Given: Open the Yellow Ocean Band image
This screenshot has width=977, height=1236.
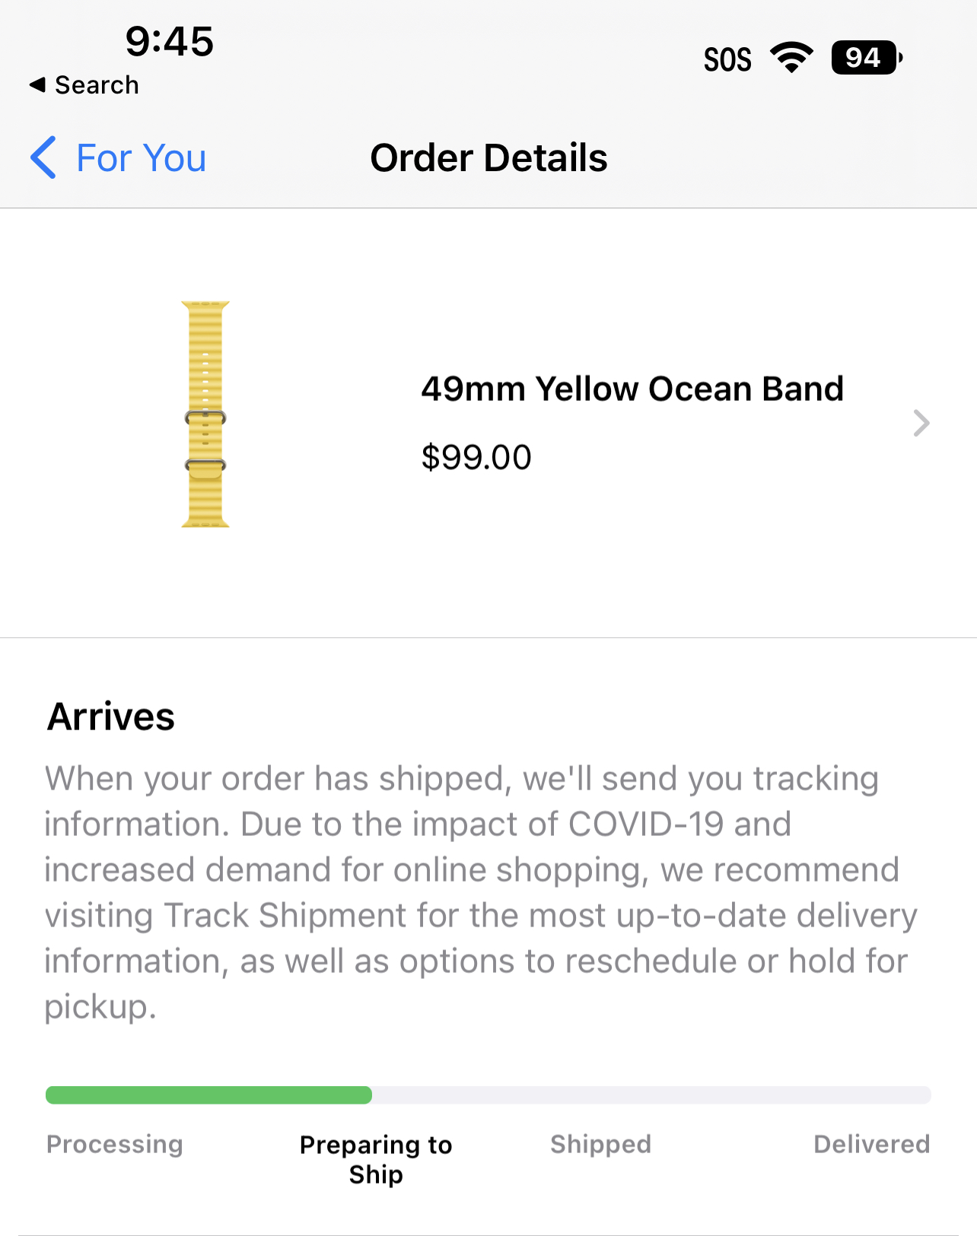Looking at the screenshot, I should [x=205, y=414].
